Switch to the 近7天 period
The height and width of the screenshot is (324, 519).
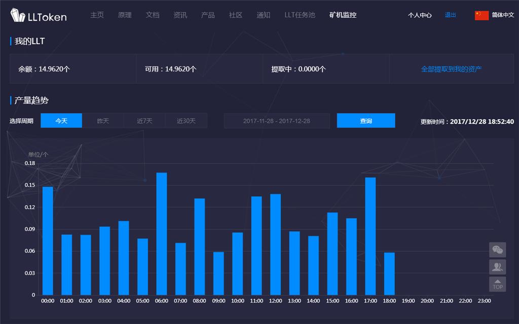[144, 120]
